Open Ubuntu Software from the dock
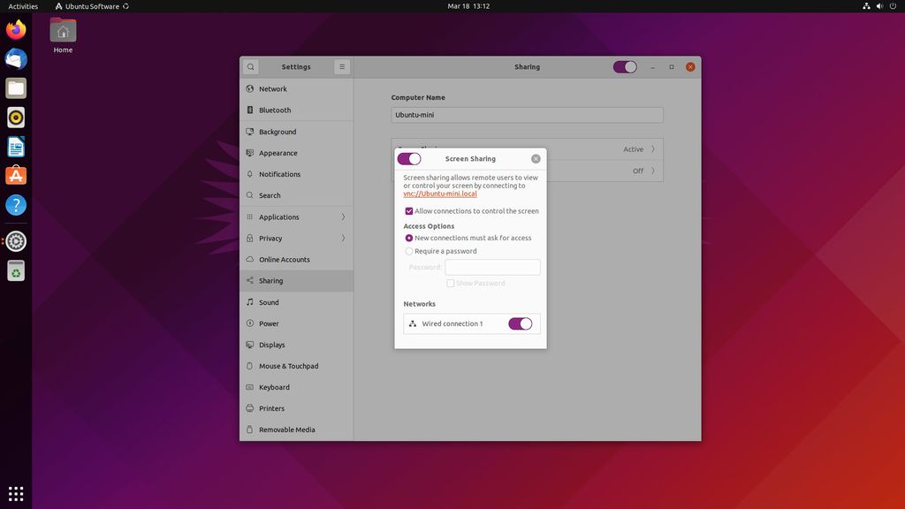The image size is (905, 509). coord(15,175)
